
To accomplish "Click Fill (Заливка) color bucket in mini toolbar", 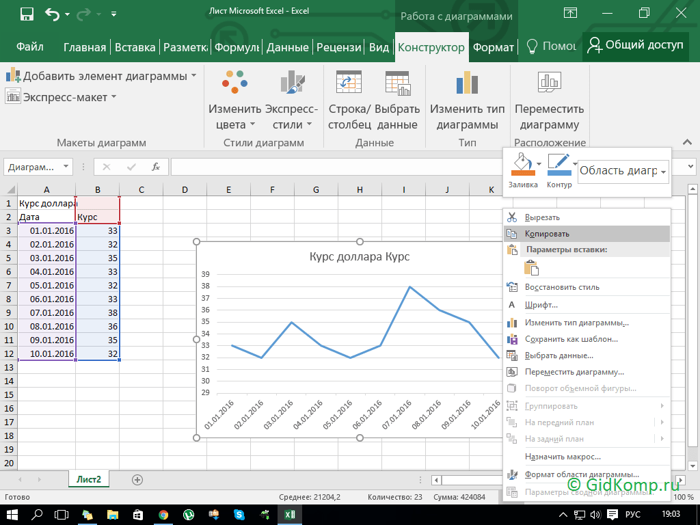I will (x=522, y=165).
